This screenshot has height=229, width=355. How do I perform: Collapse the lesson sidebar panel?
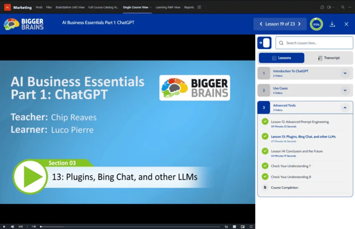click(264, 43)
